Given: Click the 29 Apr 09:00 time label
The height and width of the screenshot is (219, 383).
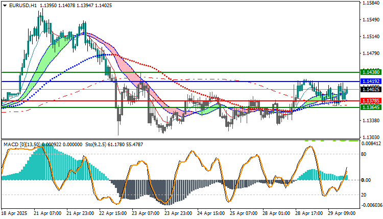Looking at the screenshot, I should [x=342, y=213].
